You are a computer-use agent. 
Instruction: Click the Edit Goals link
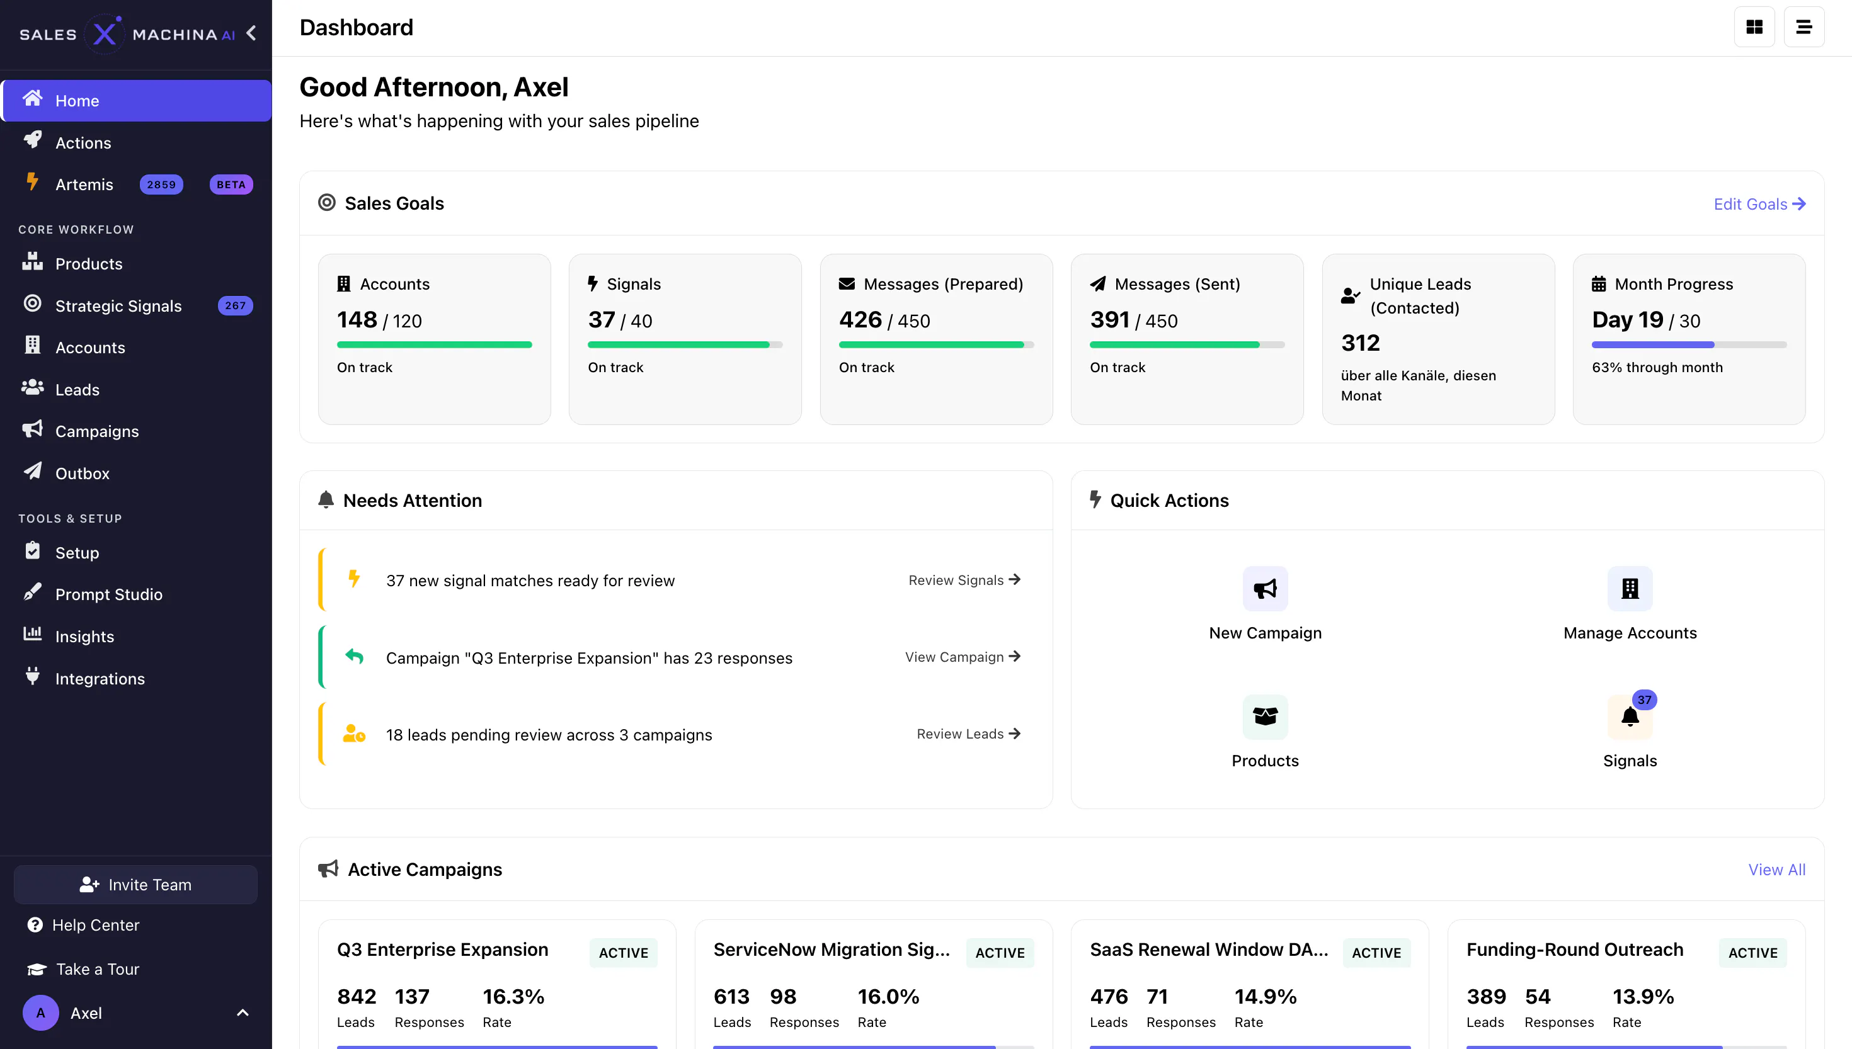[1759, 204]
